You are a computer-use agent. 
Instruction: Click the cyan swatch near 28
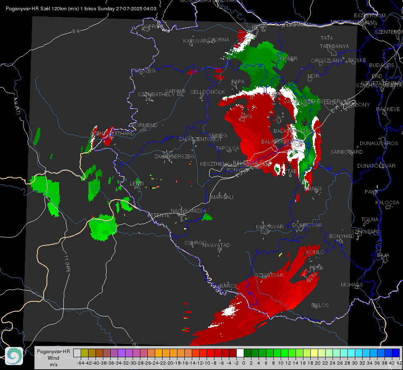pos(352,353)
